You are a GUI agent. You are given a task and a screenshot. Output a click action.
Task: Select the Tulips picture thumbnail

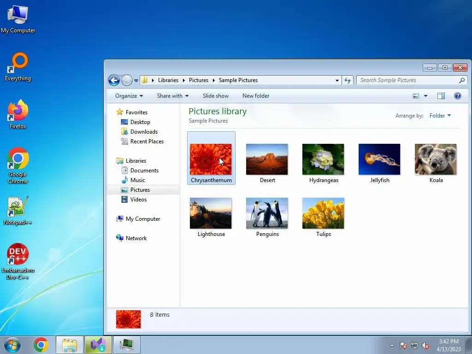pos(323,213)
